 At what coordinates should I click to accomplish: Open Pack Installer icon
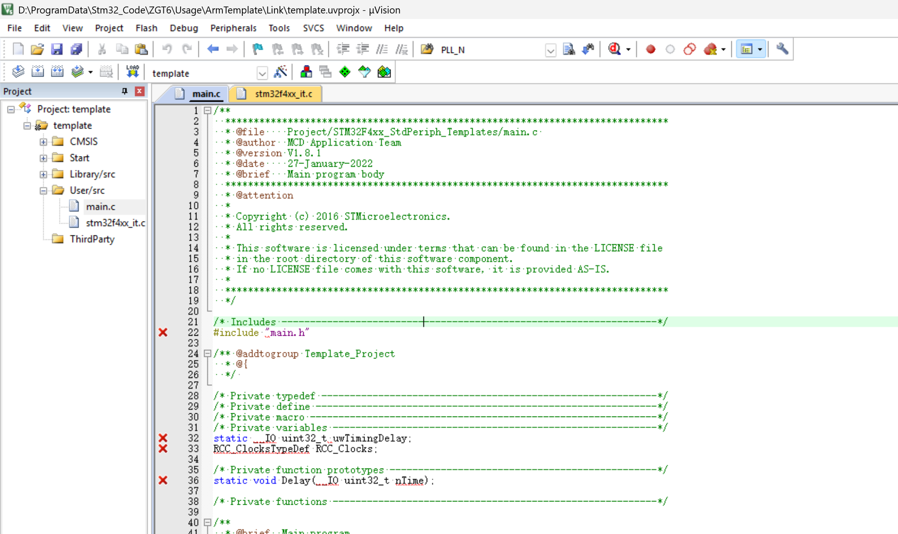384,72
